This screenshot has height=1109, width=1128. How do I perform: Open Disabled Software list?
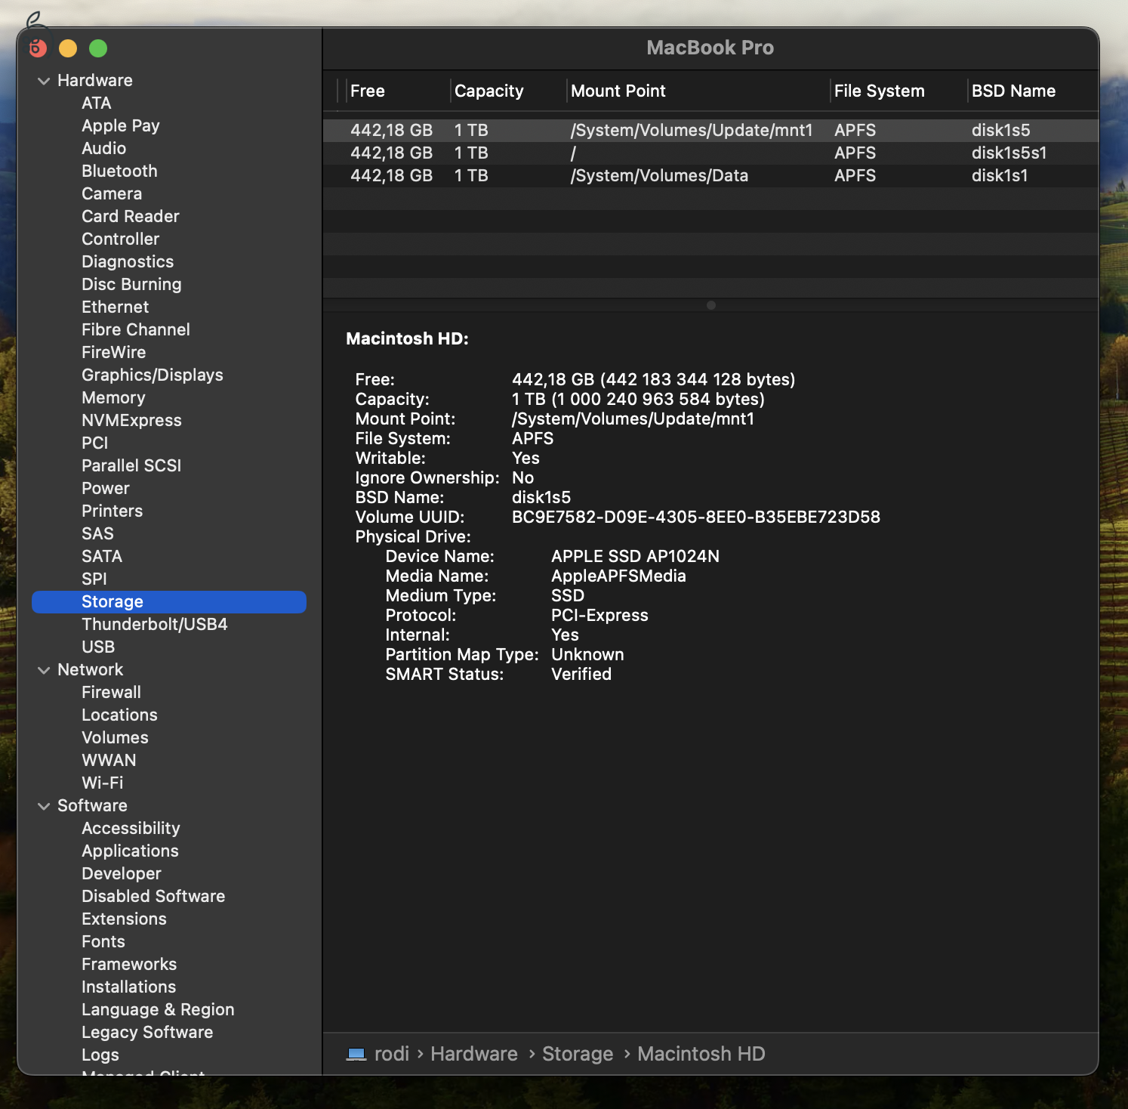(153, 896)
